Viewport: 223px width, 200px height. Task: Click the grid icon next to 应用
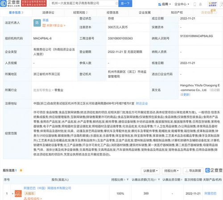click(160, 4)
